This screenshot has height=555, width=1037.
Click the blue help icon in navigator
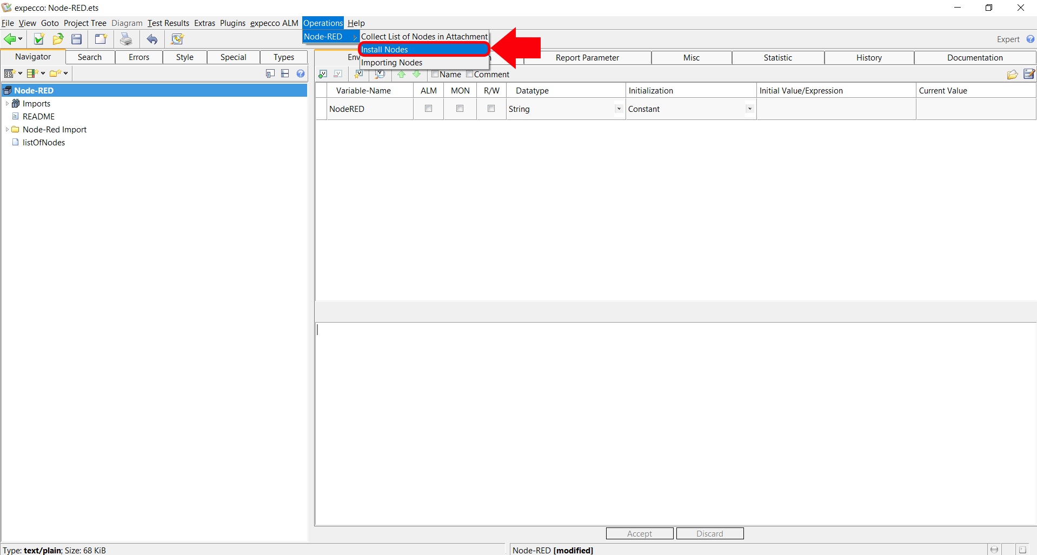point(301,73)
